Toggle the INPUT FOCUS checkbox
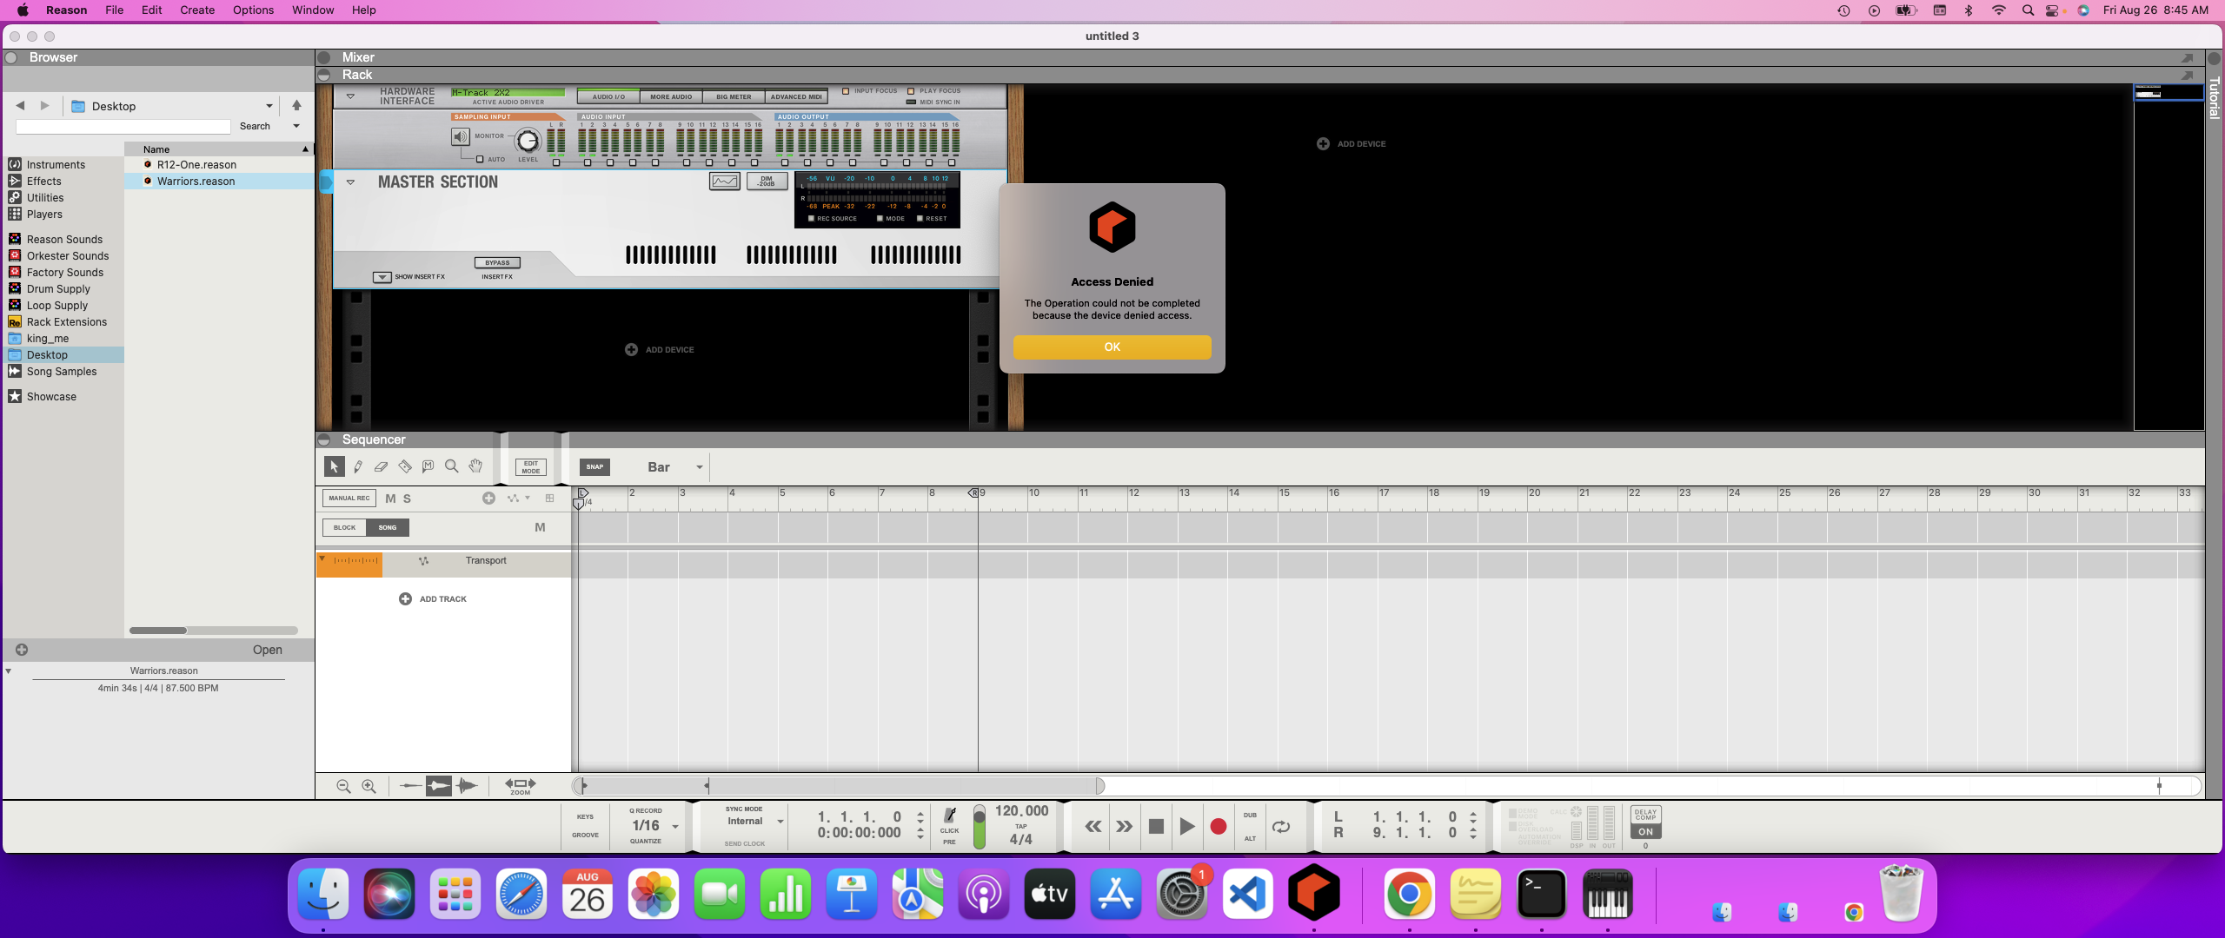Screen dimensions: 2225x938 click(x=846, y=91)
